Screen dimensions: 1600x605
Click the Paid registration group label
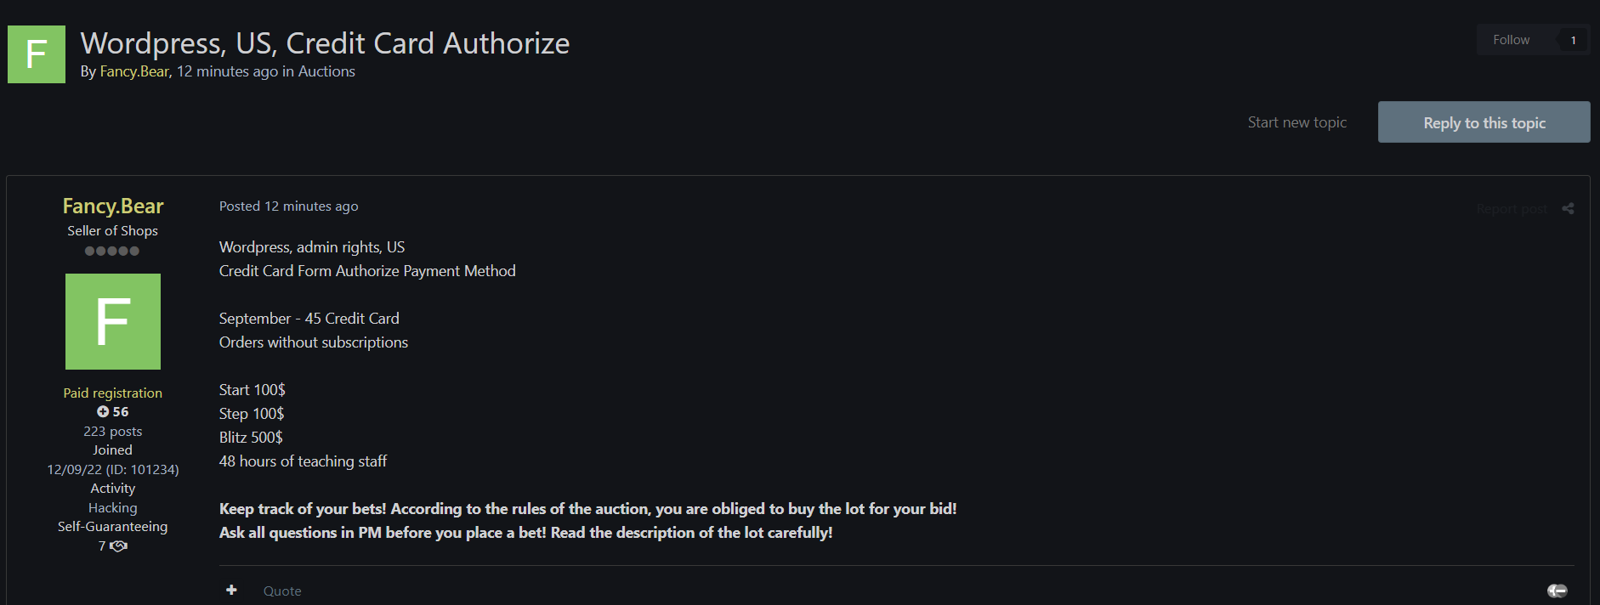click(113, 393)
